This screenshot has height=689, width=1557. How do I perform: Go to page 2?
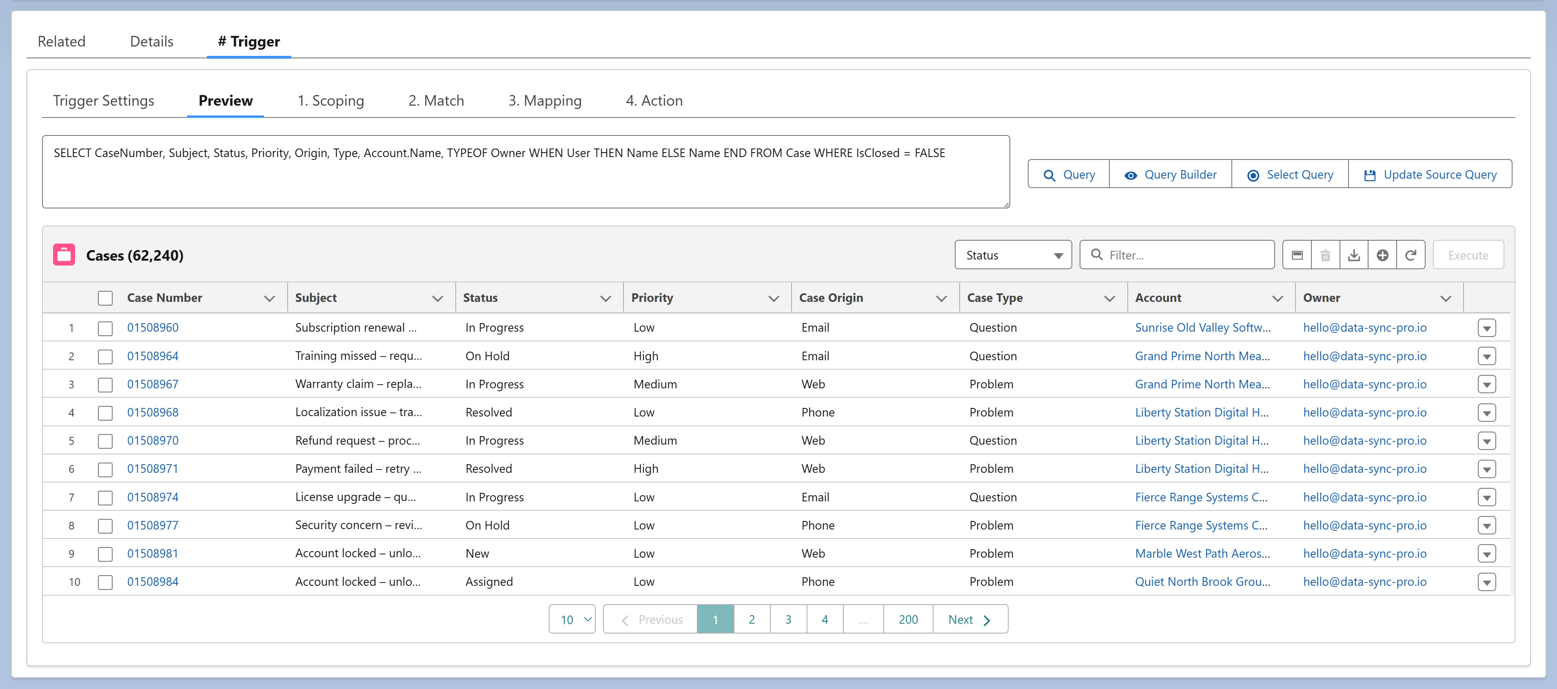751,619
